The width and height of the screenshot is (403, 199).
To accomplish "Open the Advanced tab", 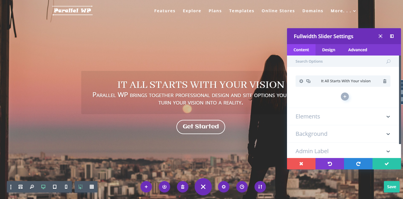I will (x=357, y=50).
